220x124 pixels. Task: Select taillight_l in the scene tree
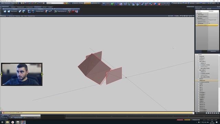pyautogui.click(x=202, y=99)
